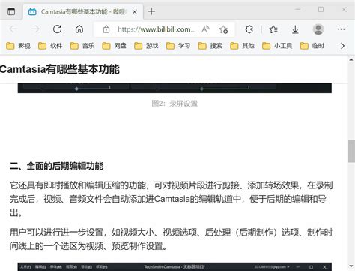Go forward to next page
The height and width of the screenshot is (271, 355).
coord(35,29)
